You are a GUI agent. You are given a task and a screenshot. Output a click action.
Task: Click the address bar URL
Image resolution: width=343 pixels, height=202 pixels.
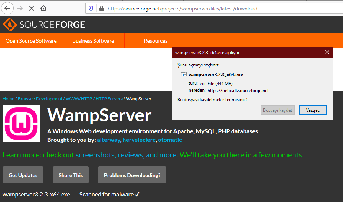pyautogui.click(x=182, y=9)
